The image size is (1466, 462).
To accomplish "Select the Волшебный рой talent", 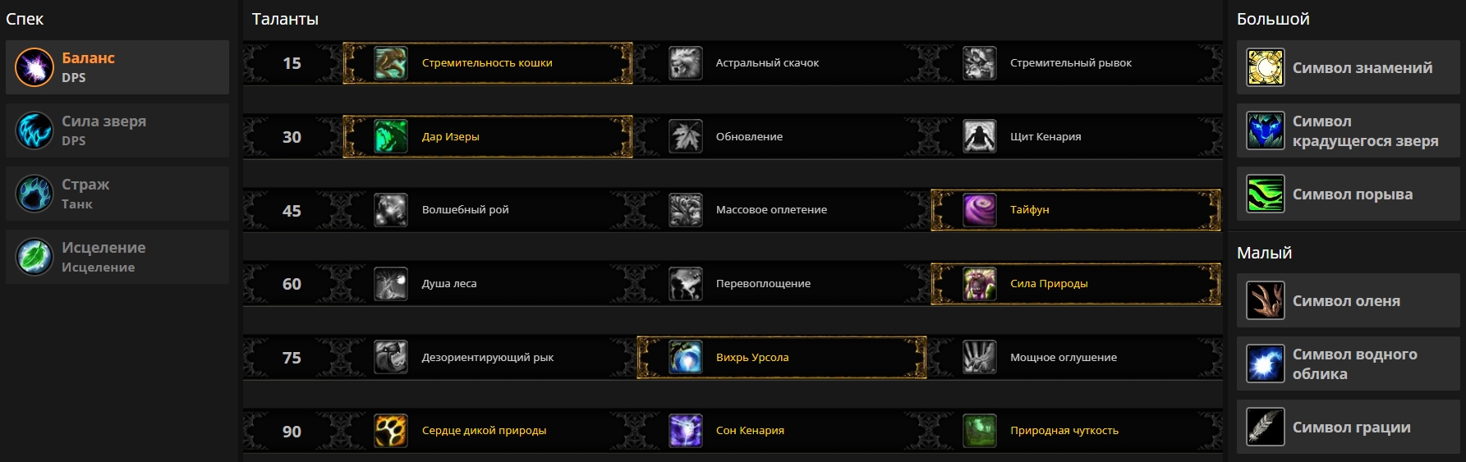I will coord(465,210).
